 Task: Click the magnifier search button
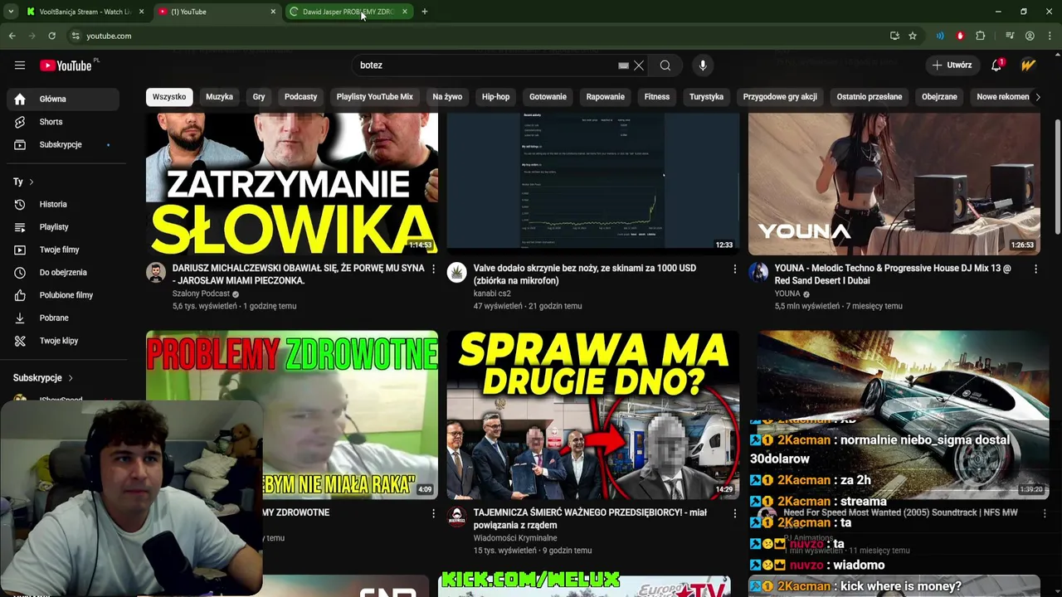point(665,66)
